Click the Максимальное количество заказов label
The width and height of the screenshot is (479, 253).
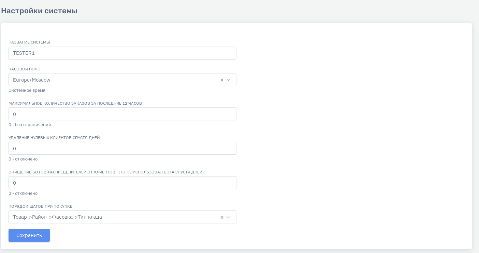click(75, 103)
